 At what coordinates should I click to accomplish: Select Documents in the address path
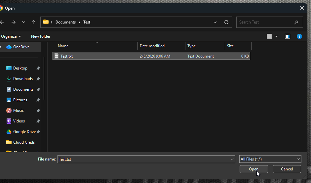(65, 22)
